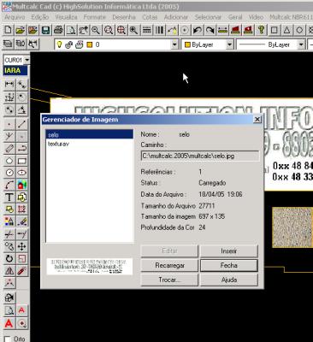This screenshot has height=342, width=313.
Task: Toggle the Orto checkbox
Action: point(8,339)
